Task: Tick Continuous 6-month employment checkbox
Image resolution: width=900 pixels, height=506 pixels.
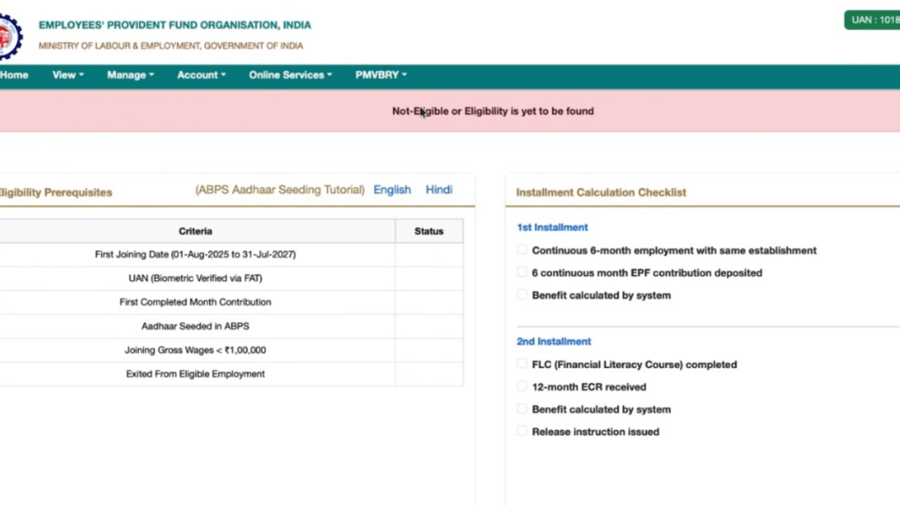Action: pyautogui.click(x=522, y=249)
